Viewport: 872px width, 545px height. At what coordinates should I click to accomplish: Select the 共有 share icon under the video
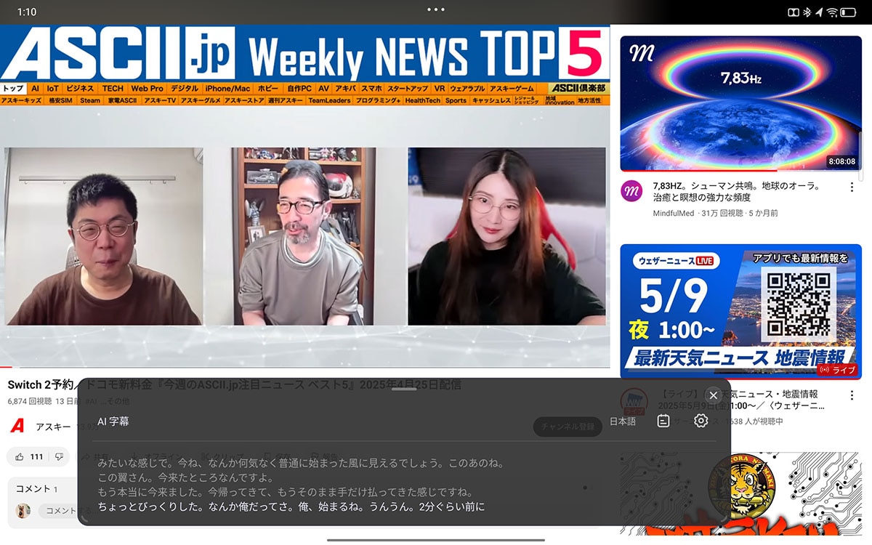point(93,456)
